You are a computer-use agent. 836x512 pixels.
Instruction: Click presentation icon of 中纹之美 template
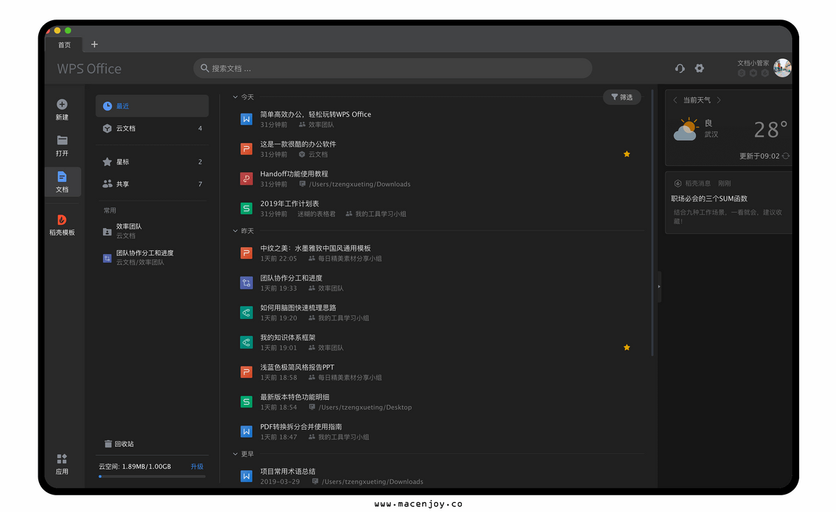pos(246,253)
